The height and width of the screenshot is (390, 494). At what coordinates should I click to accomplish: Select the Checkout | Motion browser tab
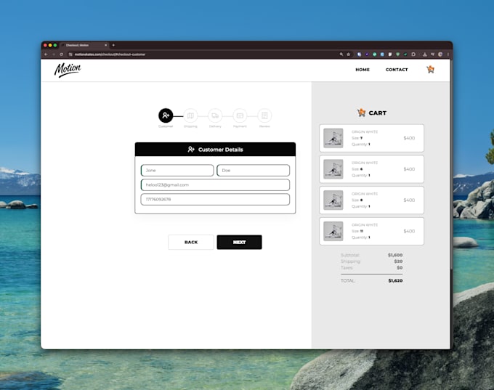84,45
